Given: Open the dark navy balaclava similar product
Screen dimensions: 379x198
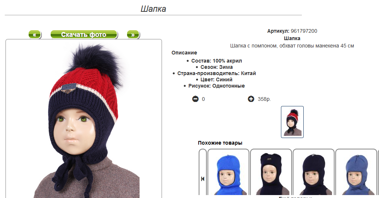Looking at the screenshot, I should 314,172.
